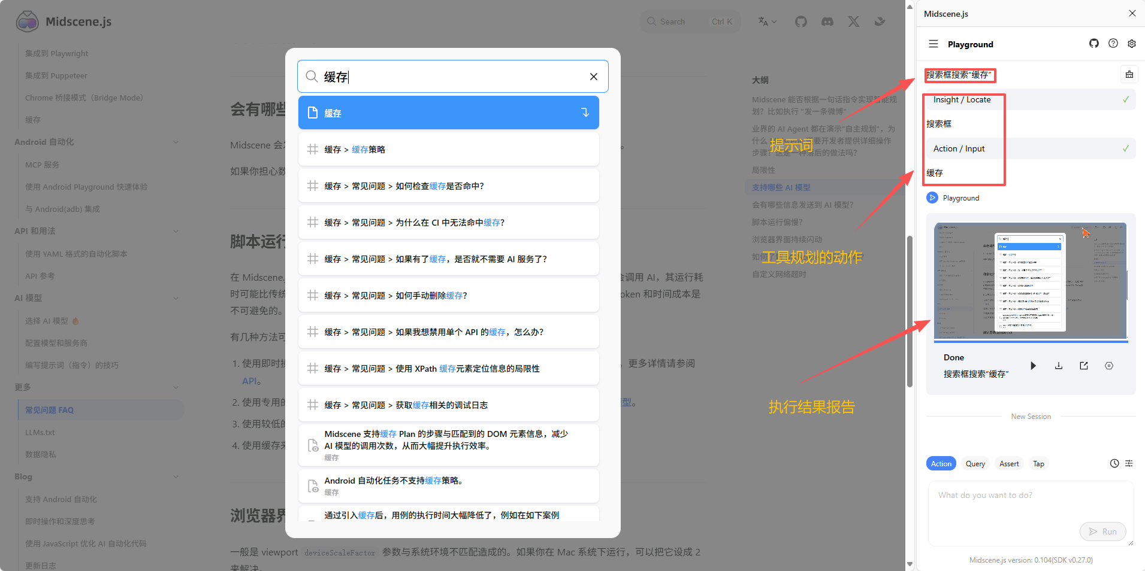The width and height of the screenshot is (1145, 571).
Task: Jump to outline entry 支持哪些 AI 模型
Action: pyautogui.click(x=781, y=187)
